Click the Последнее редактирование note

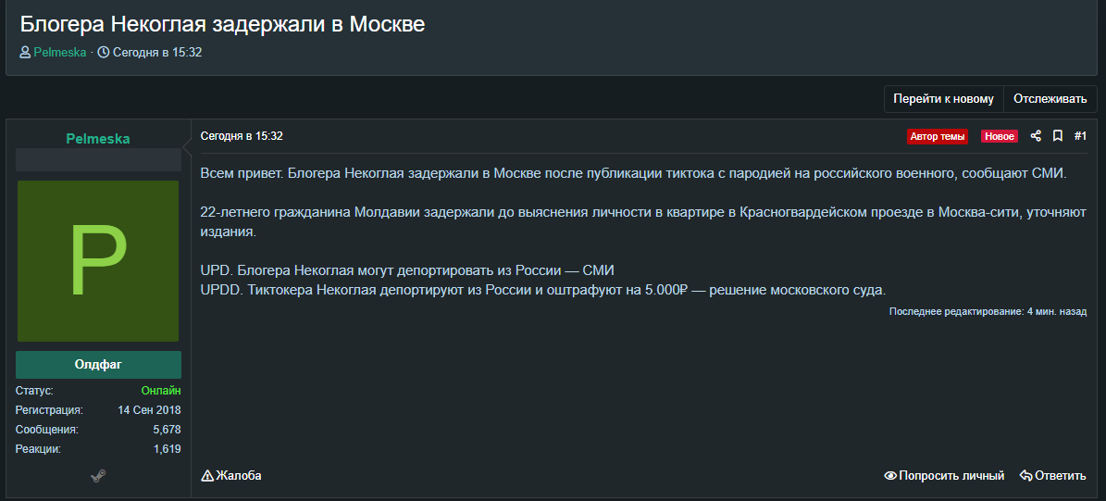point(988,312)
